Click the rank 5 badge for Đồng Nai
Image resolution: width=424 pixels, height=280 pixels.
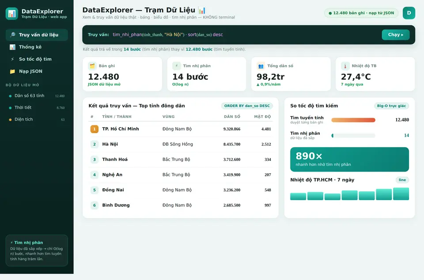[x=95, y=190]
